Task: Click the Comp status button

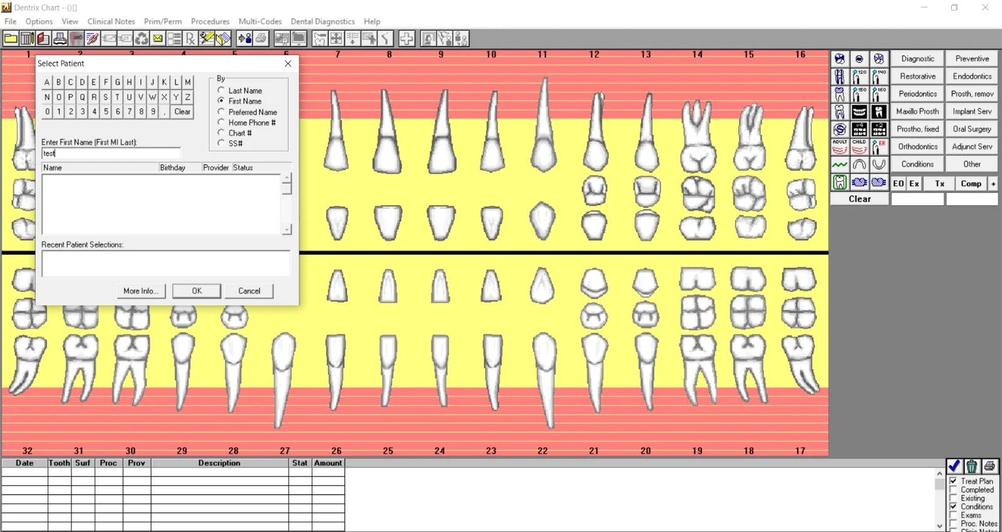Action: coord(971,183)
